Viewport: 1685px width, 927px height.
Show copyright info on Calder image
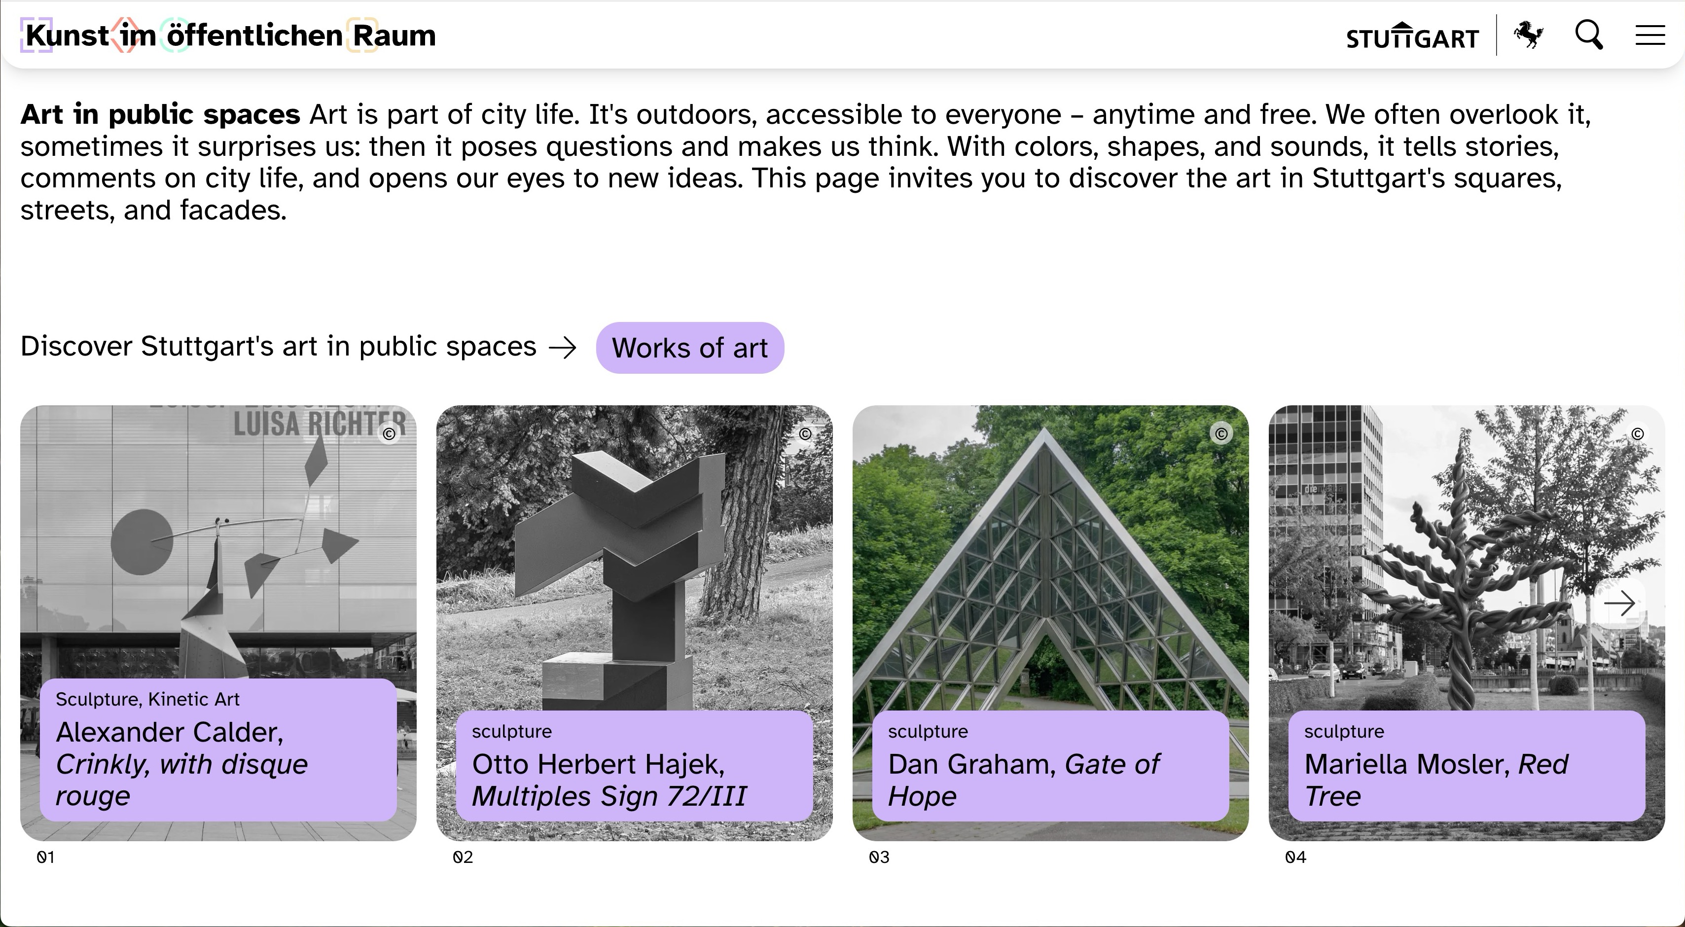pos(389,434)
